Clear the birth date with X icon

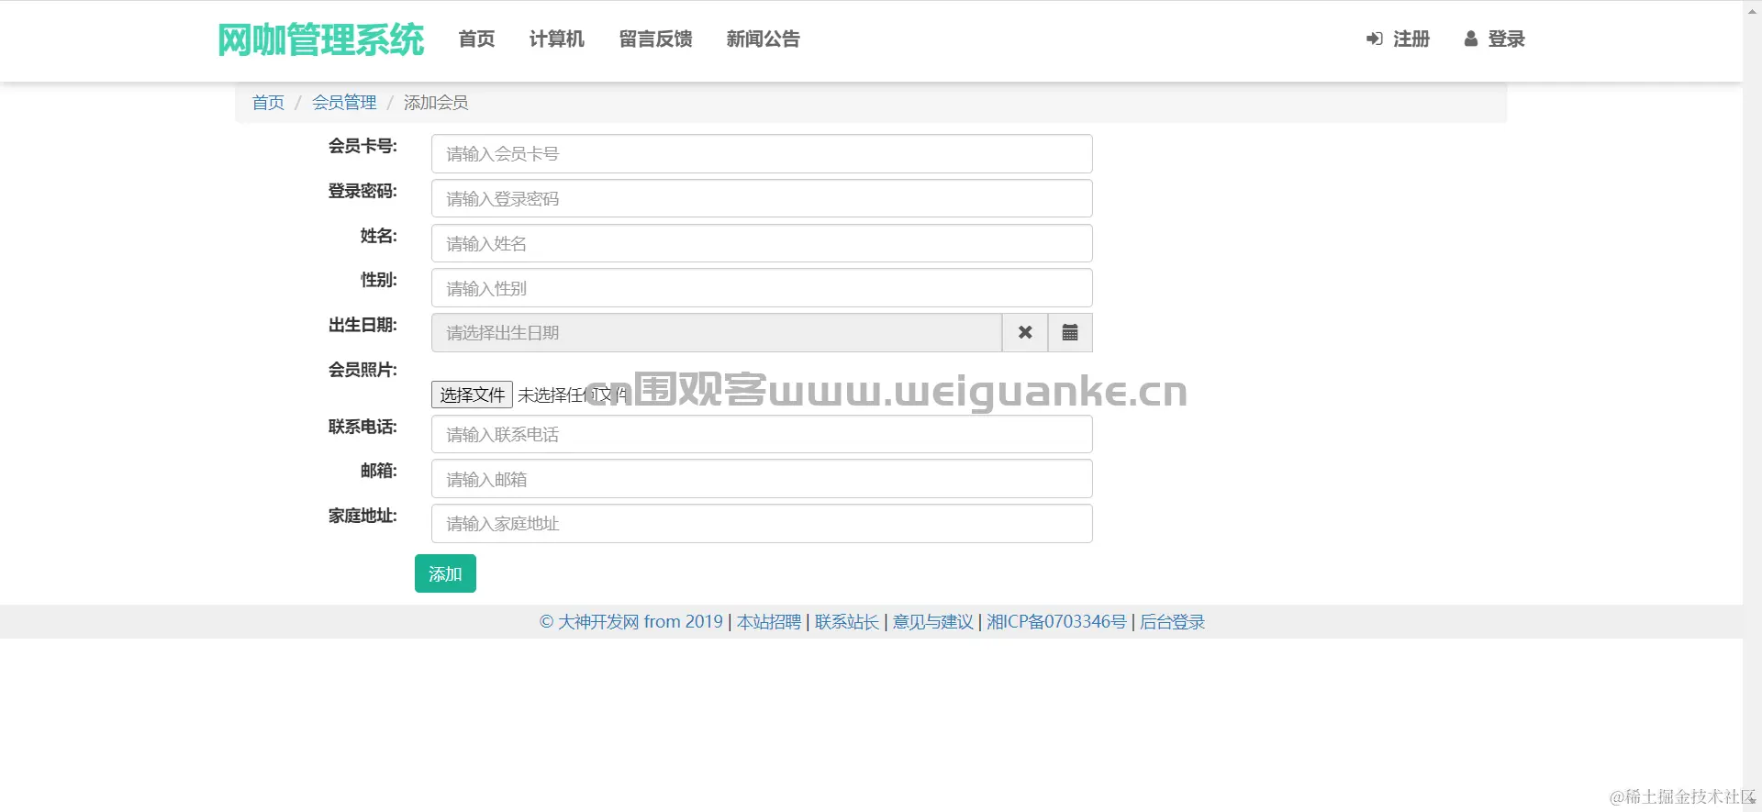click(x=1025, y=332)
